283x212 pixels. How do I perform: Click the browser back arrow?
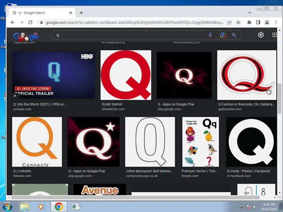point(13,22)
